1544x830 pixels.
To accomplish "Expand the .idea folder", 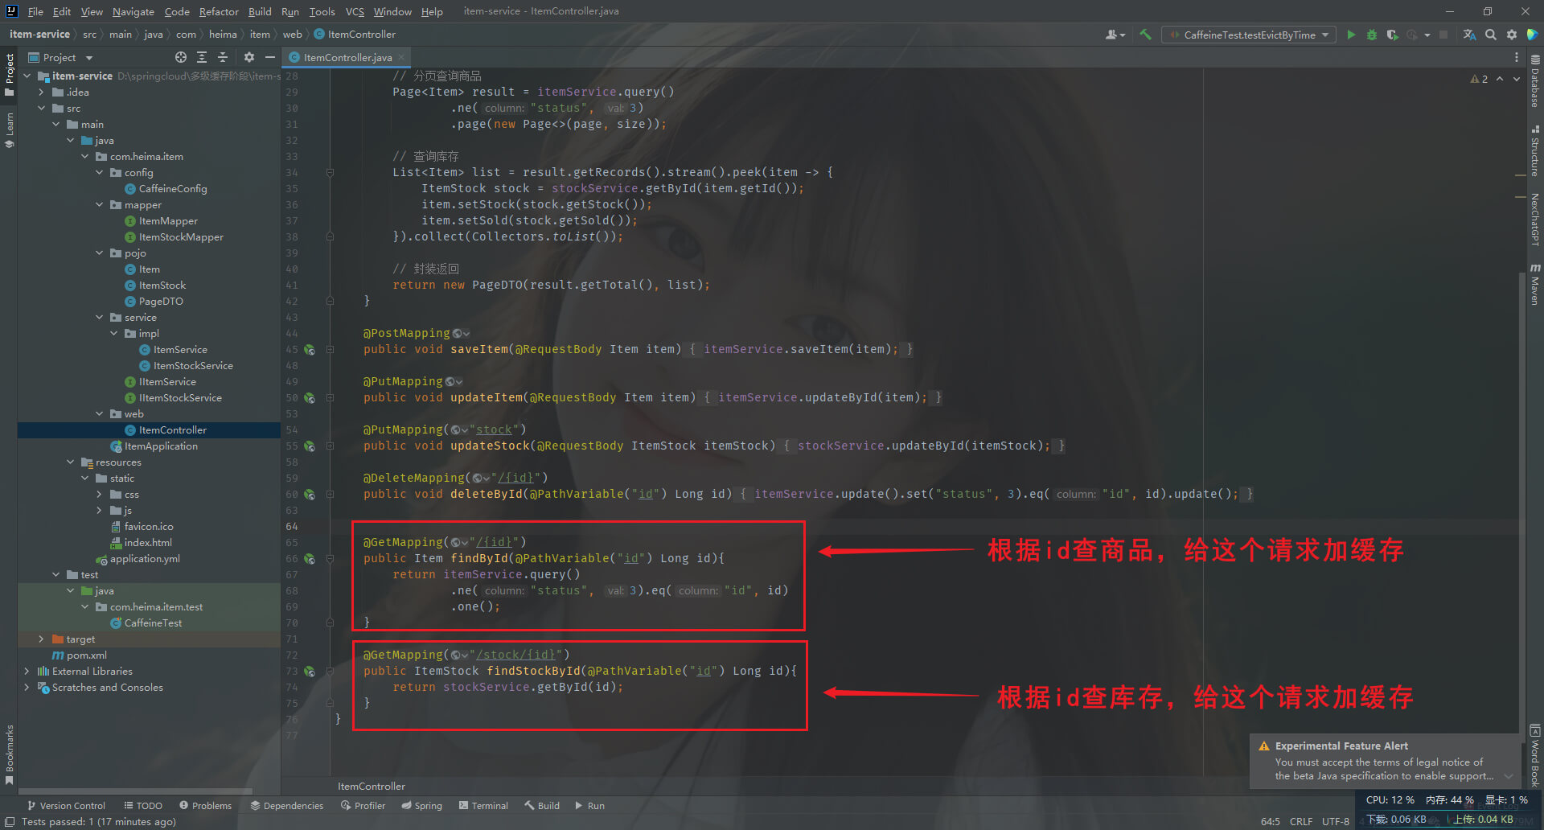I will tap(42, 92).
